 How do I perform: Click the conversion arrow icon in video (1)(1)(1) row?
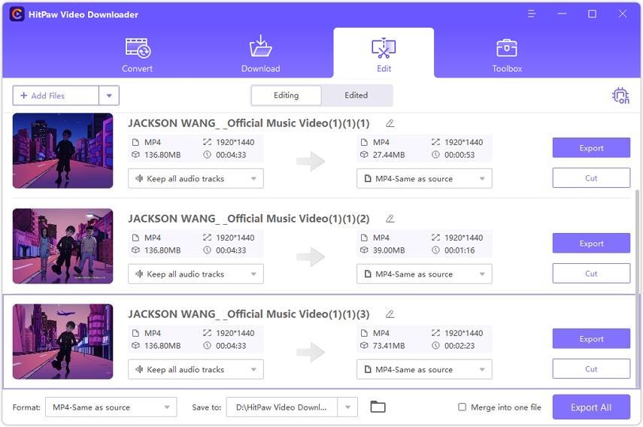[311, 162]
